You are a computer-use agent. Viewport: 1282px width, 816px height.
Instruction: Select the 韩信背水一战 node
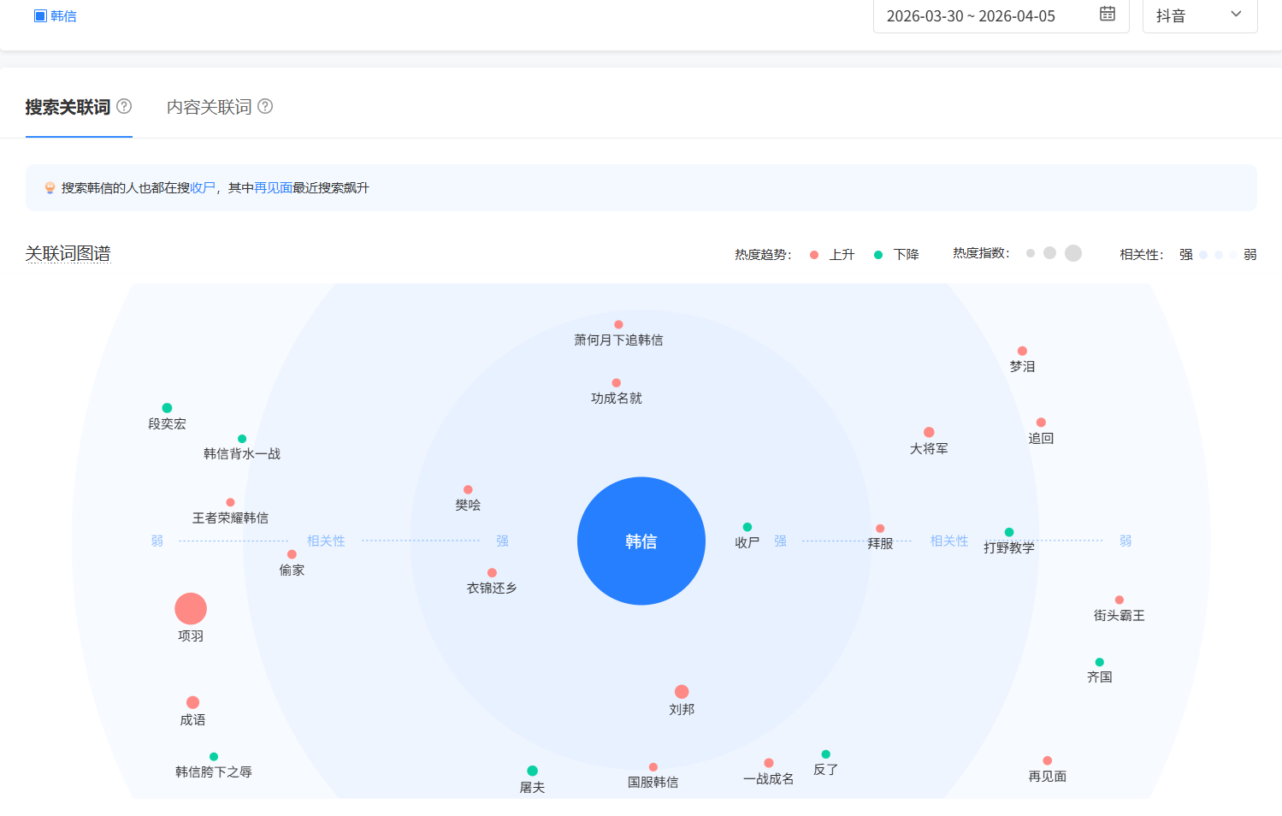242,439
